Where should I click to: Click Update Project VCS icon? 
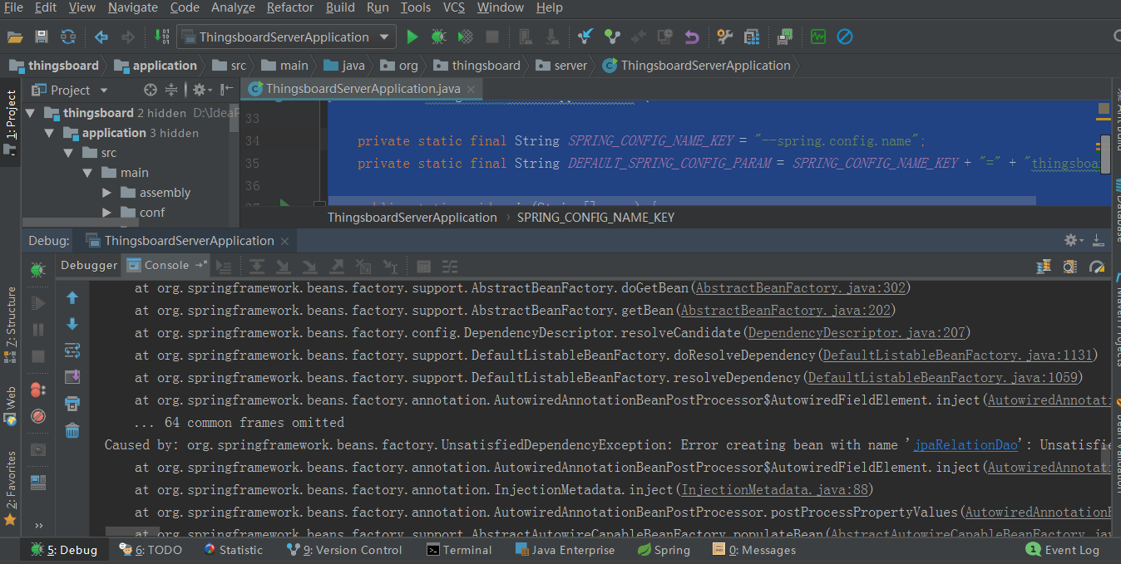tap(585, 37)
